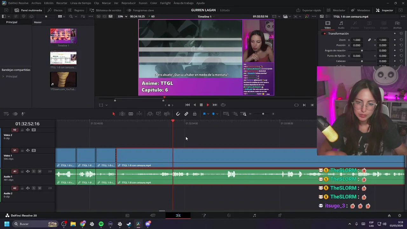The width and height of the screenshot is (407, 229).
Task: Click Replace Clip edit icon
Action: coord(167,114)
